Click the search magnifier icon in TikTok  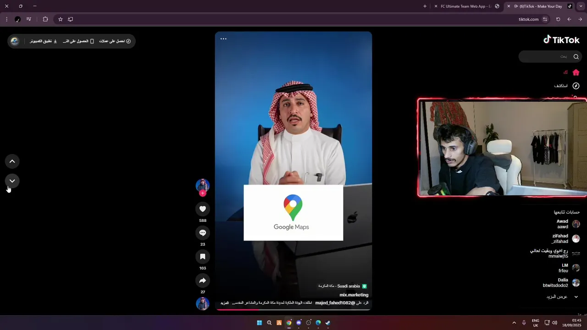(576, 56)
